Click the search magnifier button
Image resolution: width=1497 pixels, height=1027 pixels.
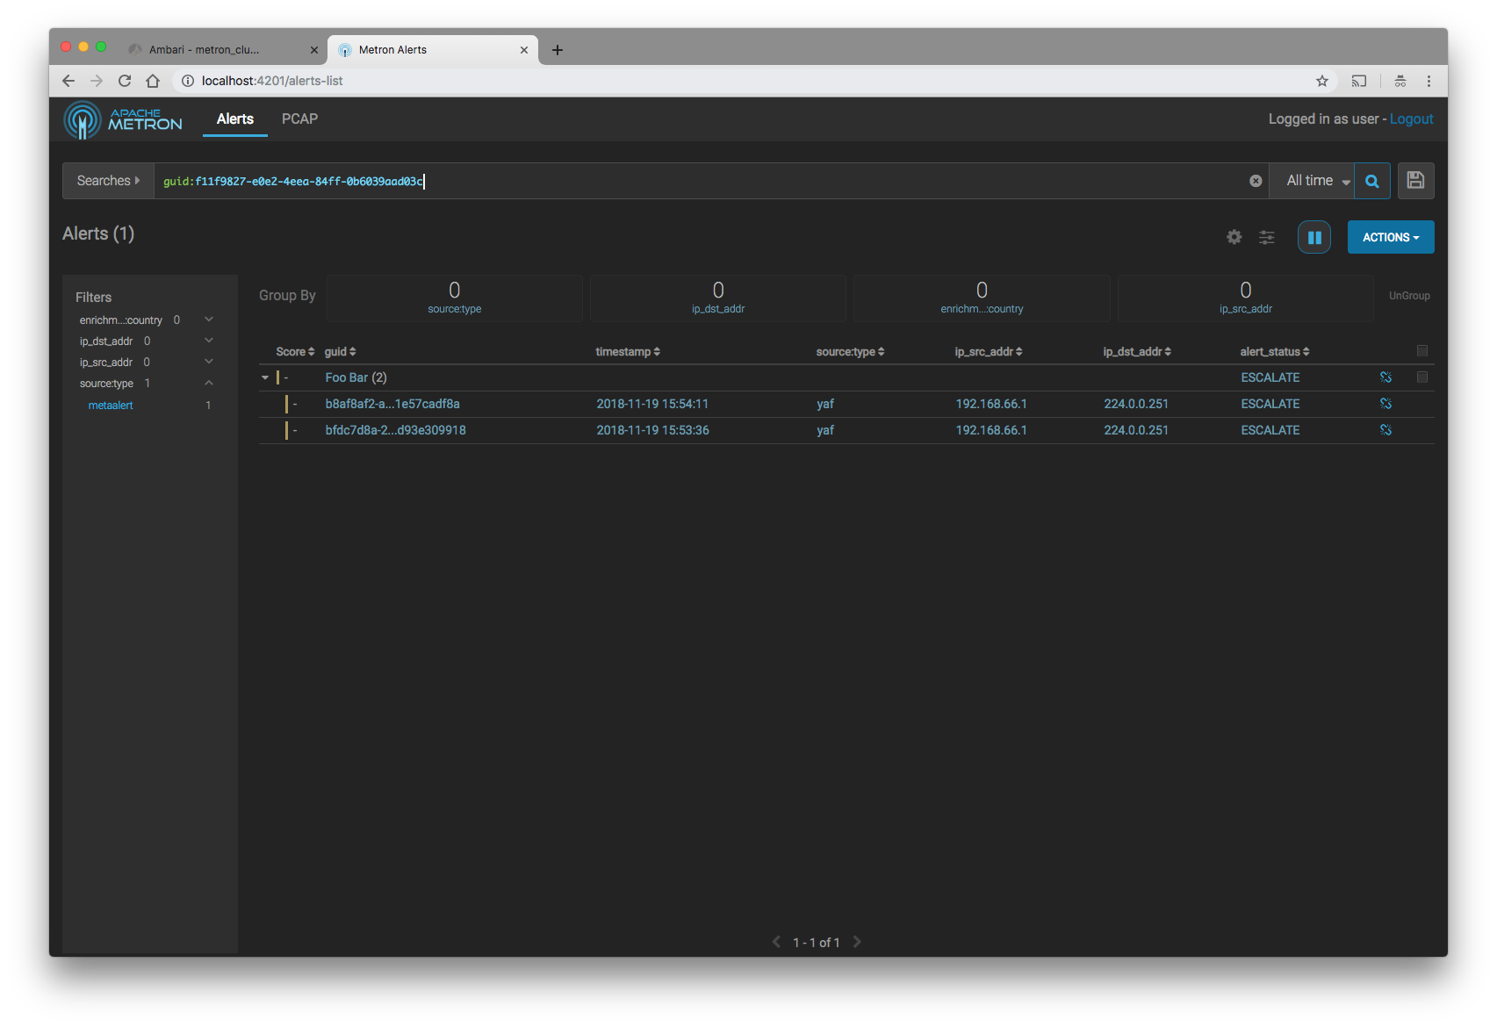click(1371, 181)
